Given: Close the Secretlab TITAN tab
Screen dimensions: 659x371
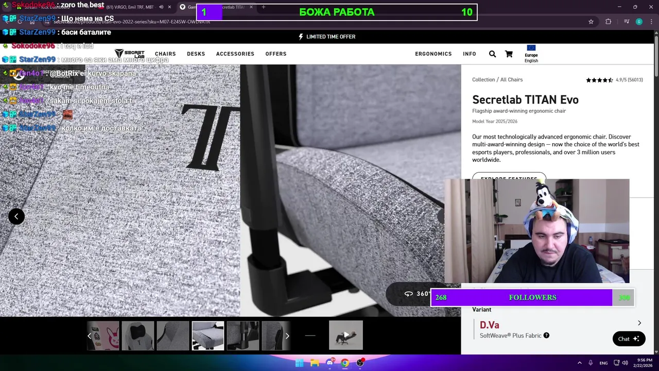Looking at the screenshot, I should (x=251, y=7).
